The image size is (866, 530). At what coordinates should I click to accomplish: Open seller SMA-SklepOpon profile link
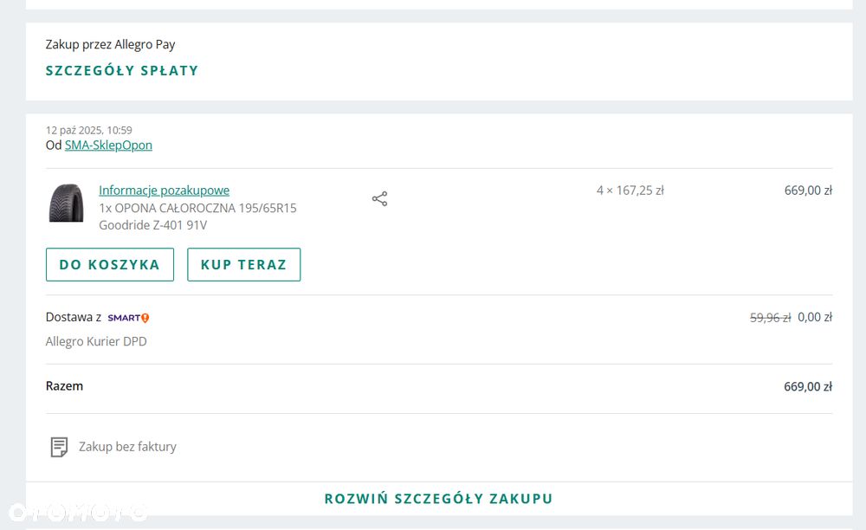point(108,145)
